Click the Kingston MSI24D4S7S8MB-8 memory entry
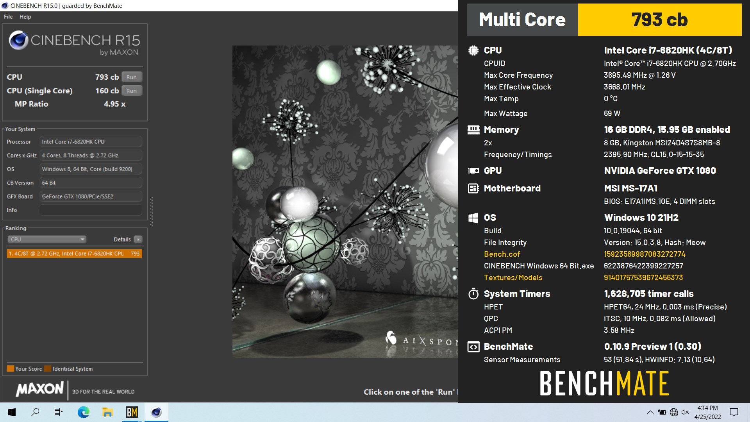 click(662, 143)
